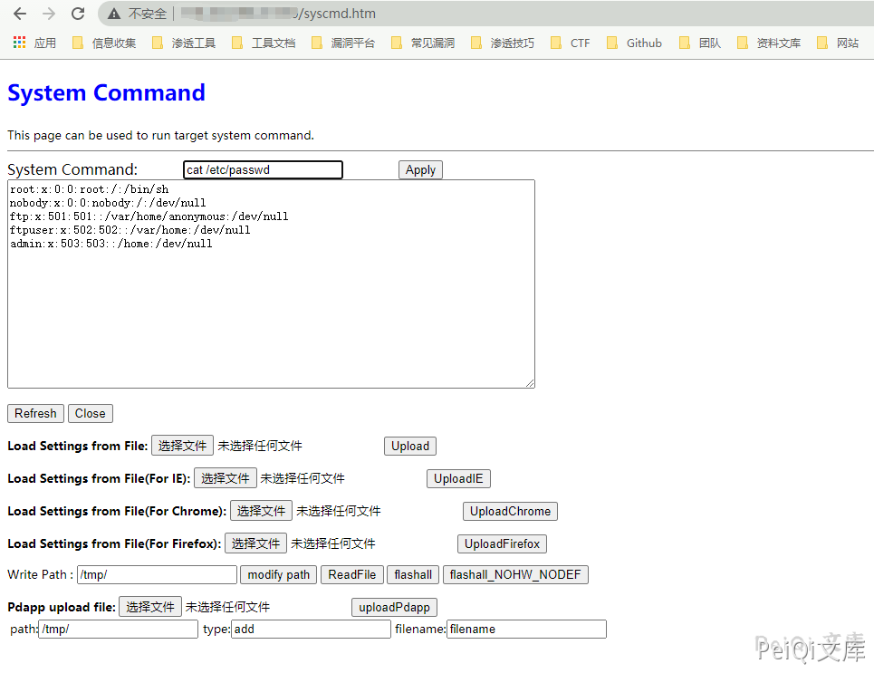Image resolution: width=874 pixels, height=673 pixels.
Task: Choose file for Load Settings from File
Action: tap(182, 446)
